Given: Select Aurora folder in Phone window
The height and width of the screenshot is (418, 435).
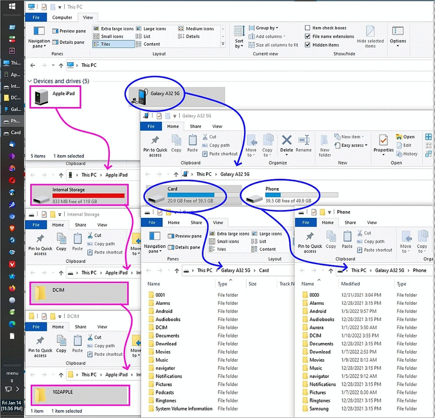Looking at the screenshot, I should pos(316,328).
